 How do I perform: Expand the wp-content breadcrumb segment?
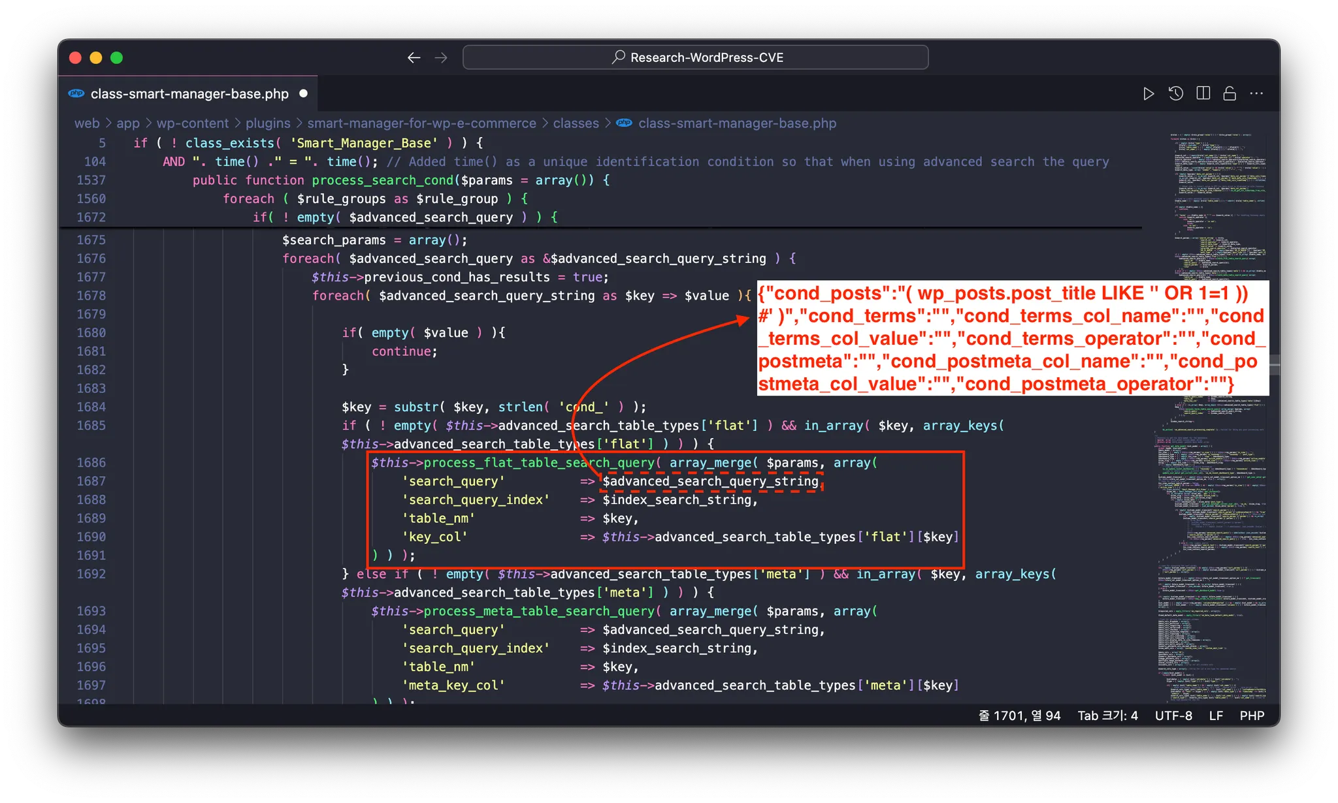[x=193, y=123]
